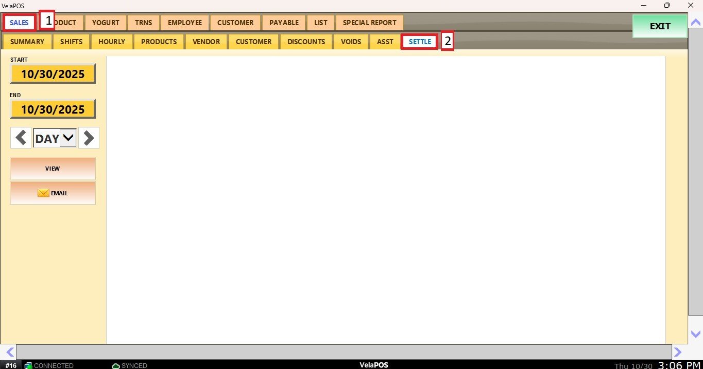Screen dimensions: 703x369
Task: Switch to the SUMMARY tab
Action: coord(27,42)
